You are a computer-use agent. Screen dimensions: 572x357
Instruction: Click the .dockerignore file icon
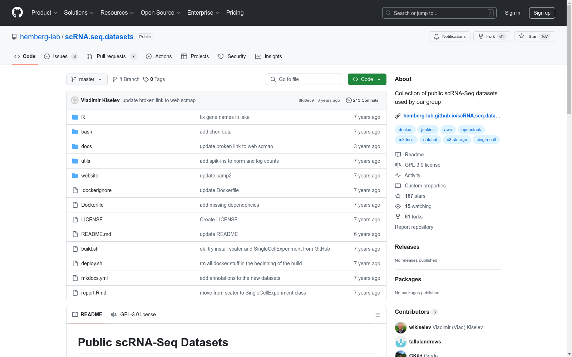click(75, 190)
